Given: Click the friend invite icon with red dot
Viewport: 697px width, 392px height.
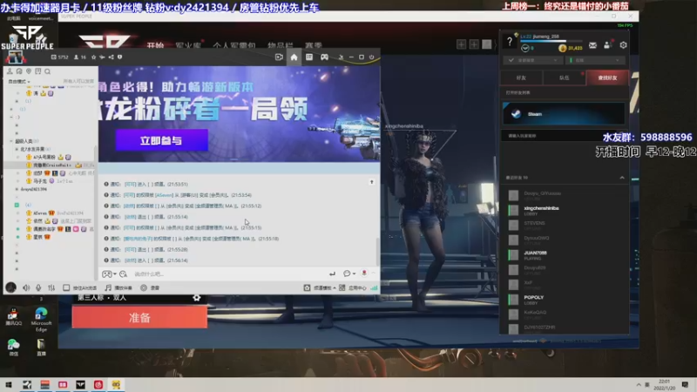Looking at the screenshot, I should (x=607, y=45).
